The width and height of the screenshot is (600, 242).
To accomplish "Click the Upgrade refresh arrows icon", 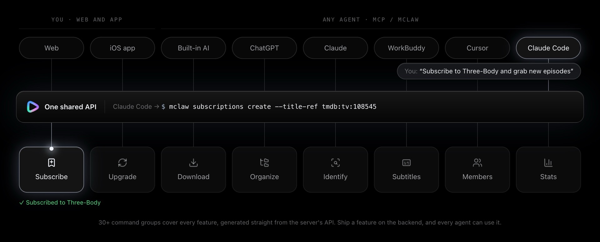I will pyautogui.click(x=122, y=162).
